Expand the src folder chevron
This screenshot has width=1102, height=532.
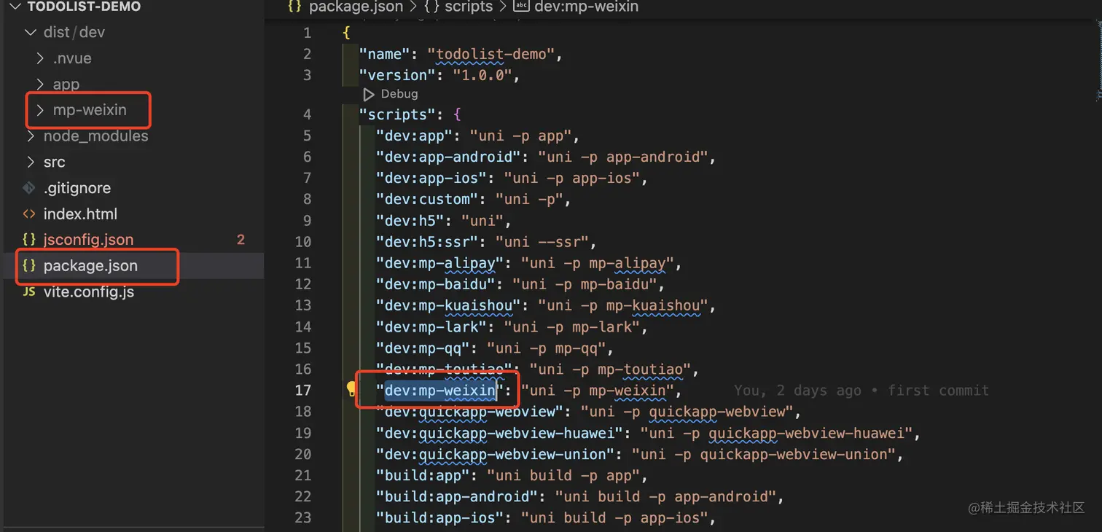point(30,162)
